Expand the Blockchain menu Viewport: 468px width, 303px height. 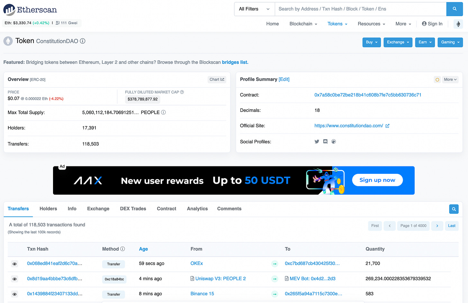coord(303,24)
